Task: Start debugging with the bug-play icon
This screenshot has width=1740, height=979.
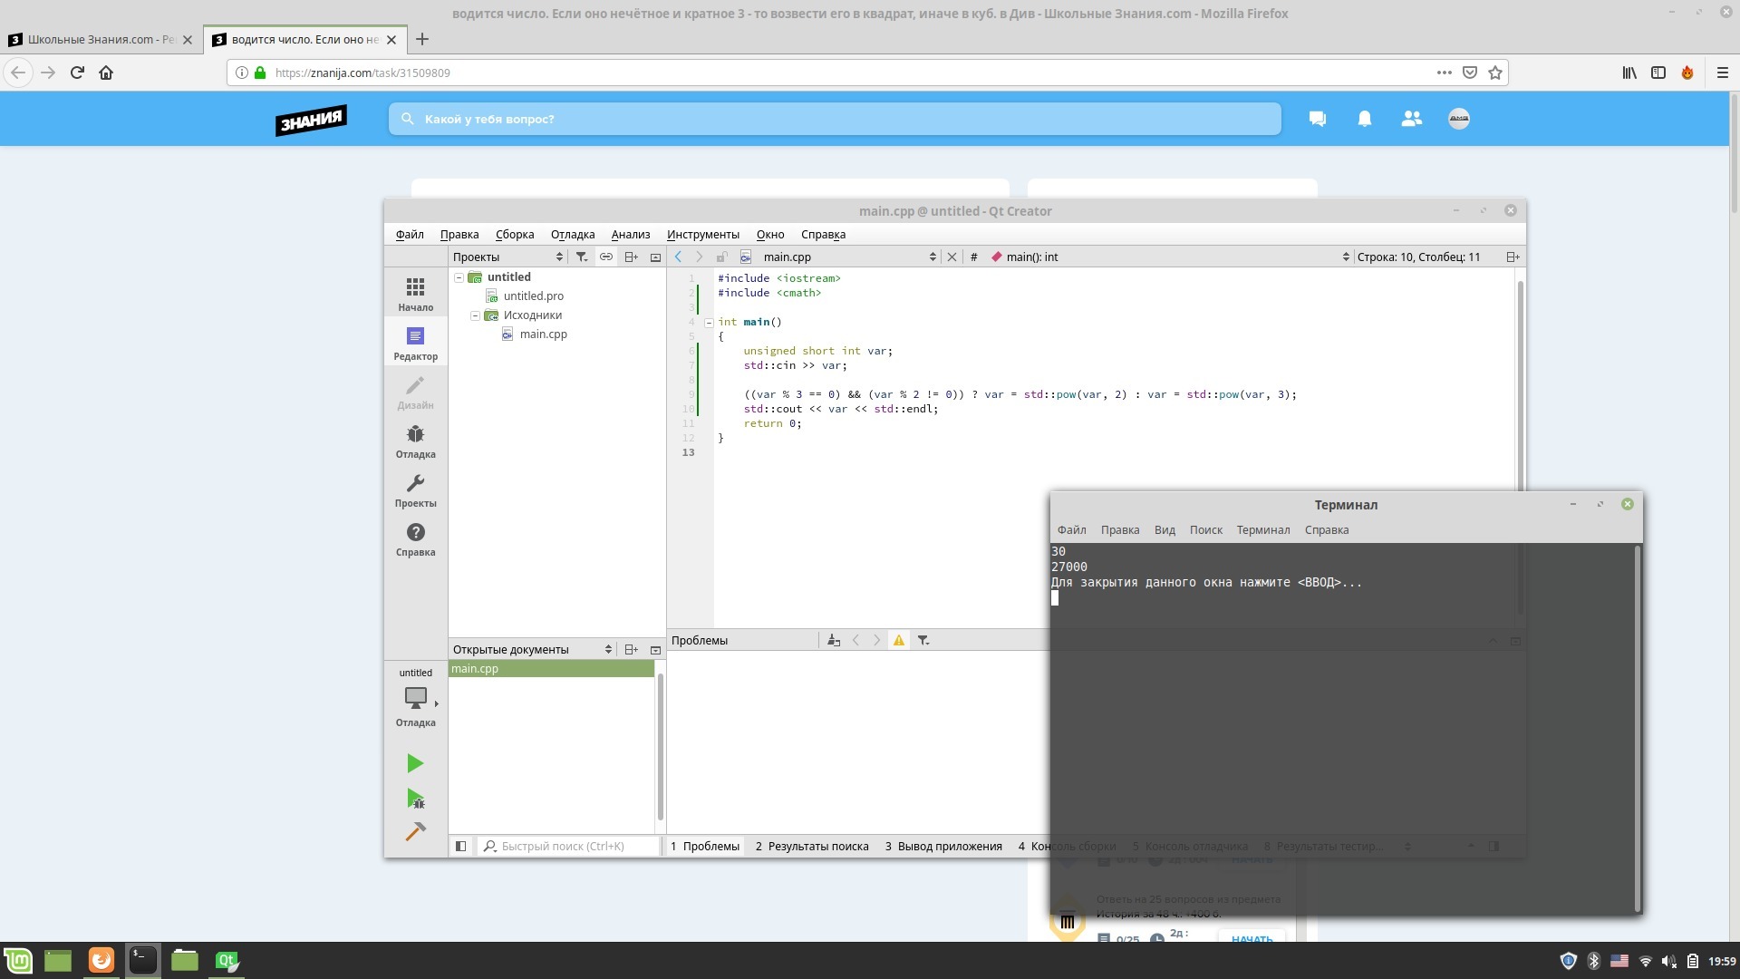Action: click(x=415, y=799)
